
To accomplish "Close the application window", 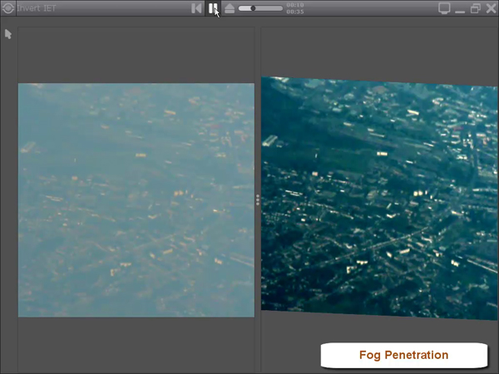I will (490, 8).
